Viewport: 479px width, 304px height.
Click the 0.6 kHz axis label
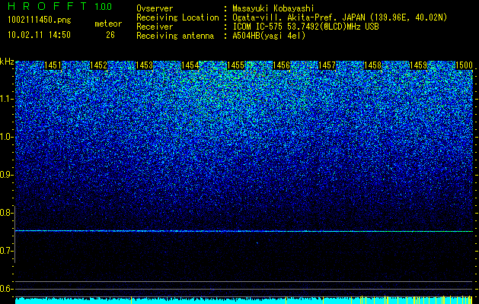6,289
